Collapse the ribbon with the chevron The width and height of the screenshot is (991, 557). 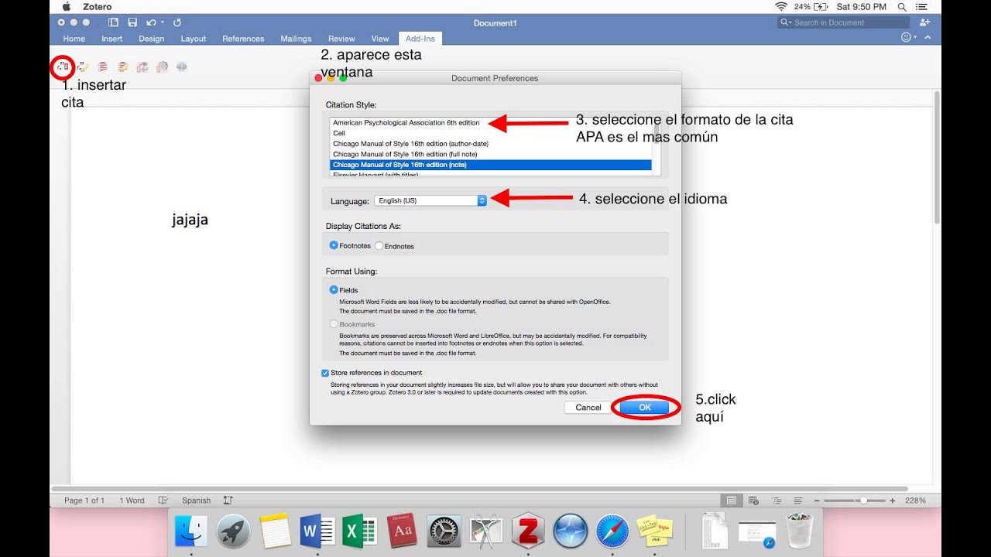928,37
